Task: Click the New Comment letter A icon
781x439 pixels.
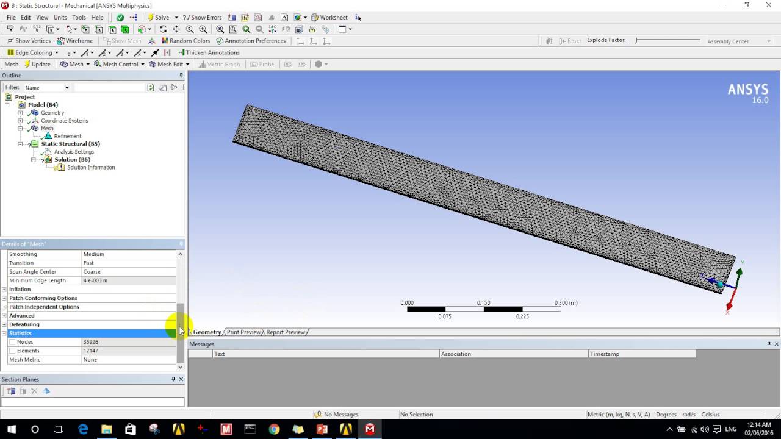Action: tap(284, 17)
